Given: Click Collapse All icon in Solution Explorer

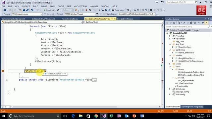Looking at the screenshot, I should [191, 23].
